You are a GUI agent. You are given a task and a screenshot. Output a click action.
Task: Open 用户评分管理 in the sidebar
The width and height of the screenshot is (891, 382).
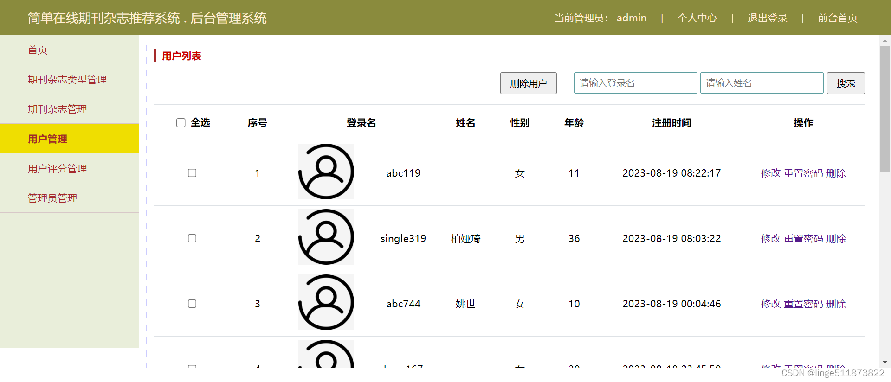(x=70, y=168)
